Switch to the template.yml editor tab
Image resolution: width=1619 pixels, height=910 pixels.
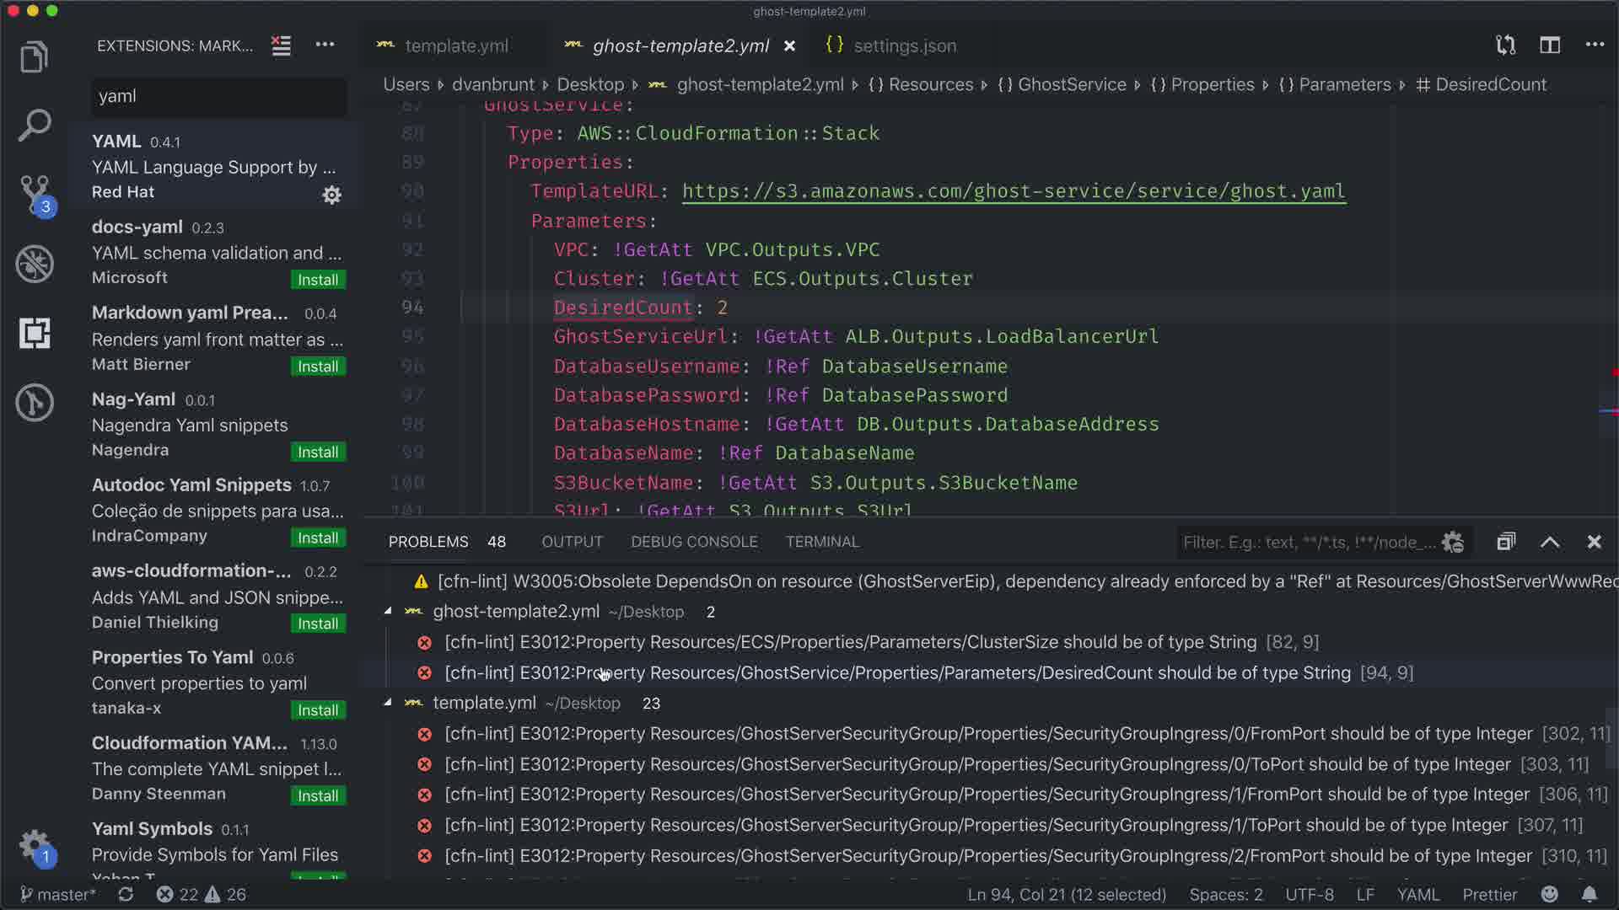[x=455, y=46]
